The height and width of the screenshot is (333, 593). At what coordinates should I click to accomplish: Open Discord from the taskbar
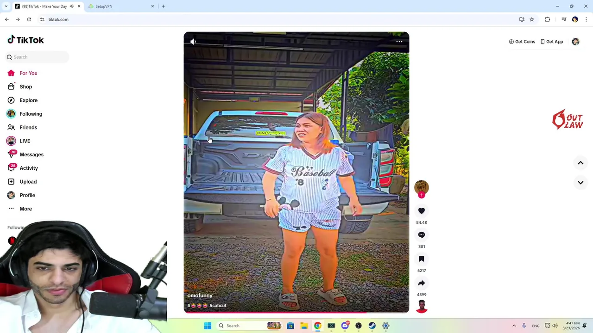345,326
